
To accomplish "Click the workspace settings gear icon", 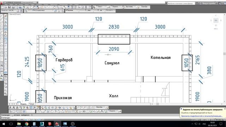I will coord(18,11).
